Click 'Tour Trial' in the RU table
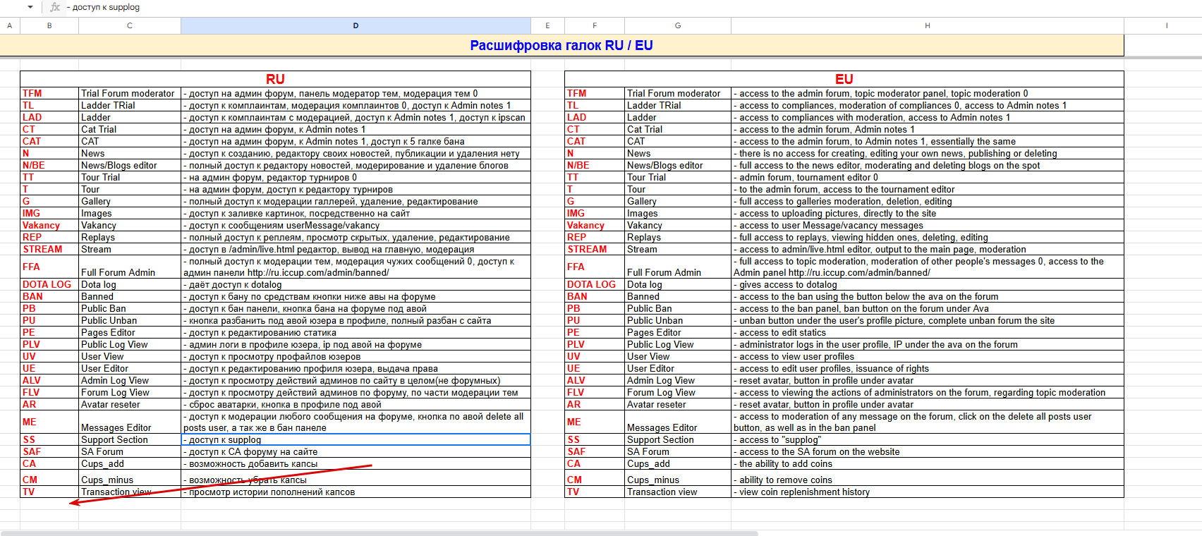Screen dimensions: 1202x536 click(x=100, y=177)
